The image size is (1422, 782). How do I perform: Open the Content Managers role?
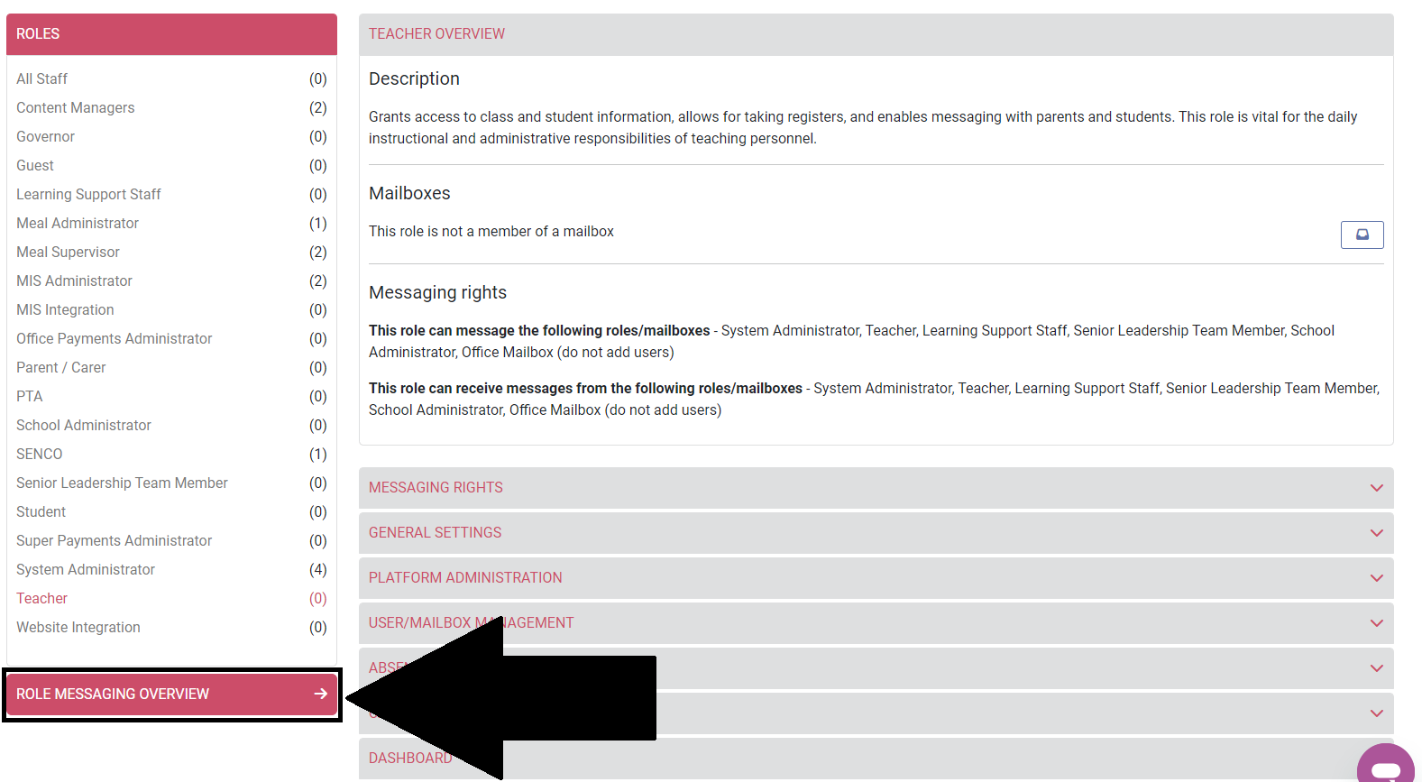tap(75, 107)
